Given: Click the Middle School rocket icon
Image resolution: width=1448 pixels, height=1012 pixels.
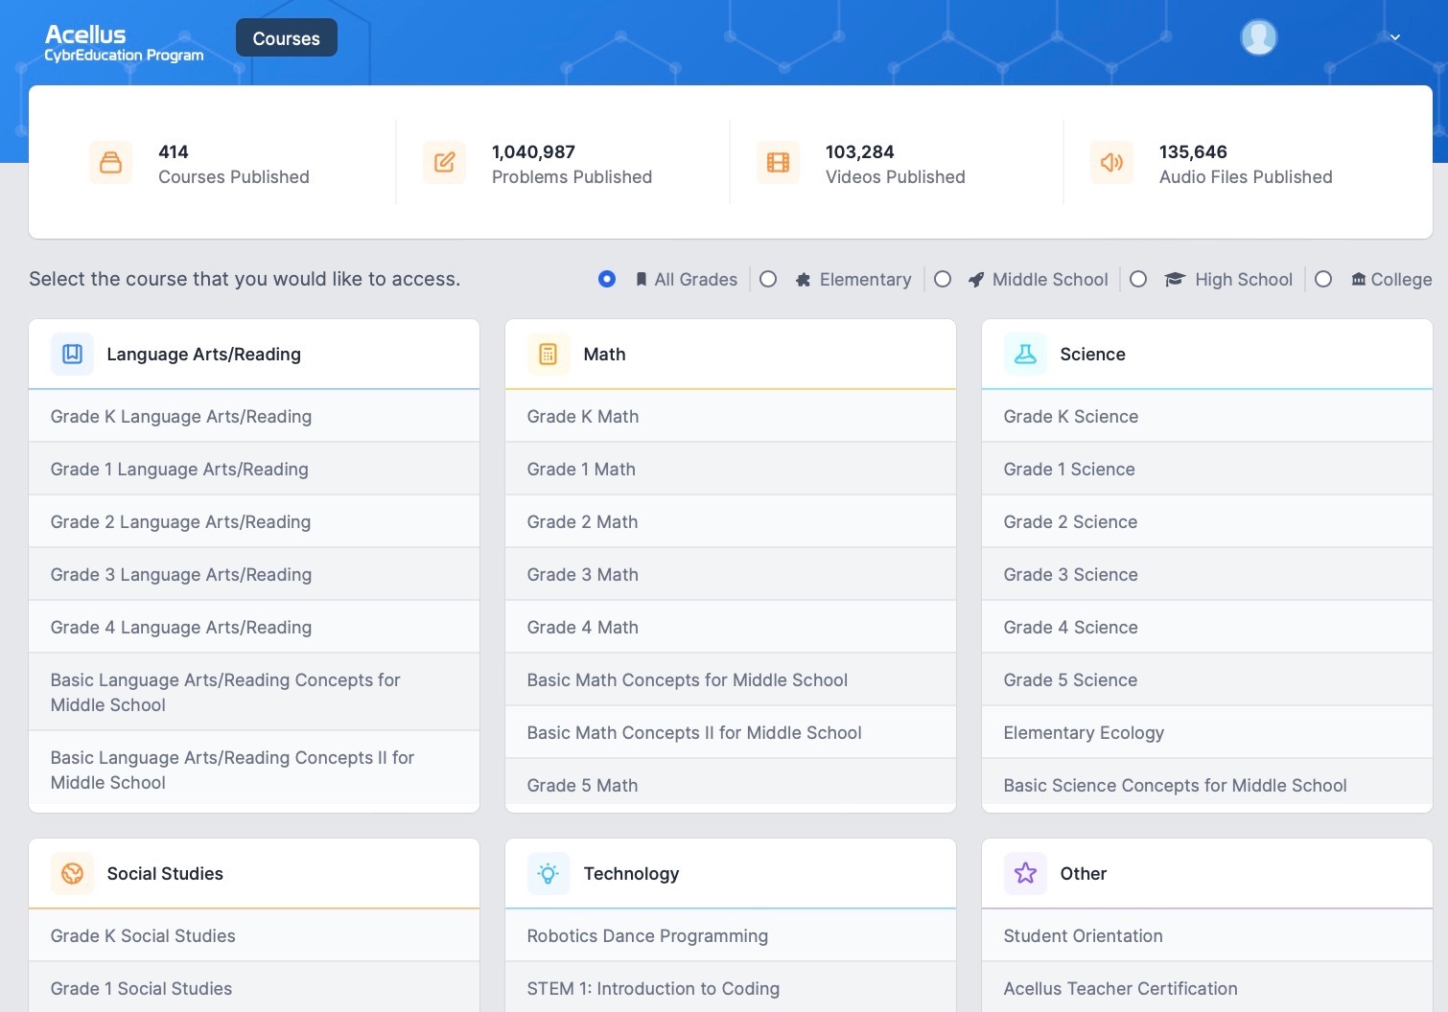Looking at the screenshot, I should tap(976, 280).
